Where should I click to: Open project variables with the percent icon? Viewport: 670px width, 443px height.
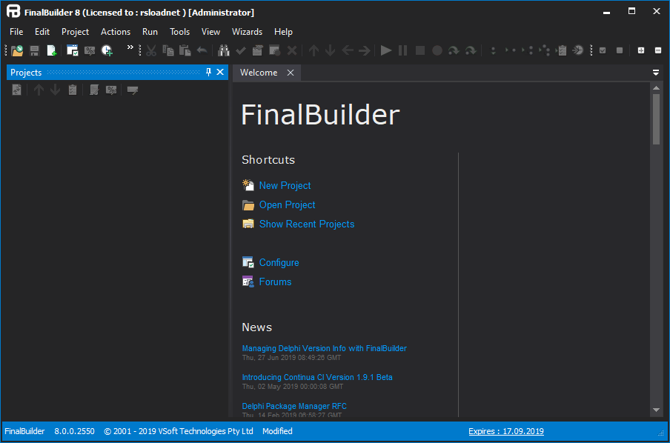click(x=90, y=50)
